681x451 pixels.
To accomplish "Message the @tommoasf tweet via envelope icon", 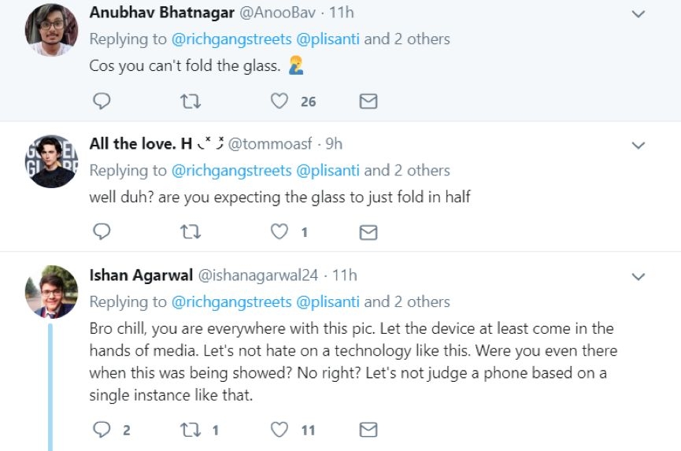I will click(368, 232).
